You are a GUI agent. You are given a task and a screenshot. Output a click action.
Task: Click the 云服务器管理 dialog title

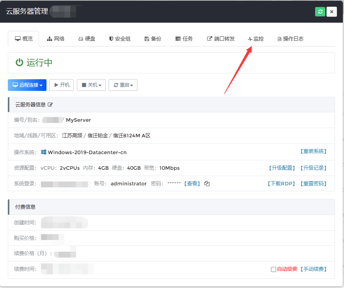pos(27,11)
